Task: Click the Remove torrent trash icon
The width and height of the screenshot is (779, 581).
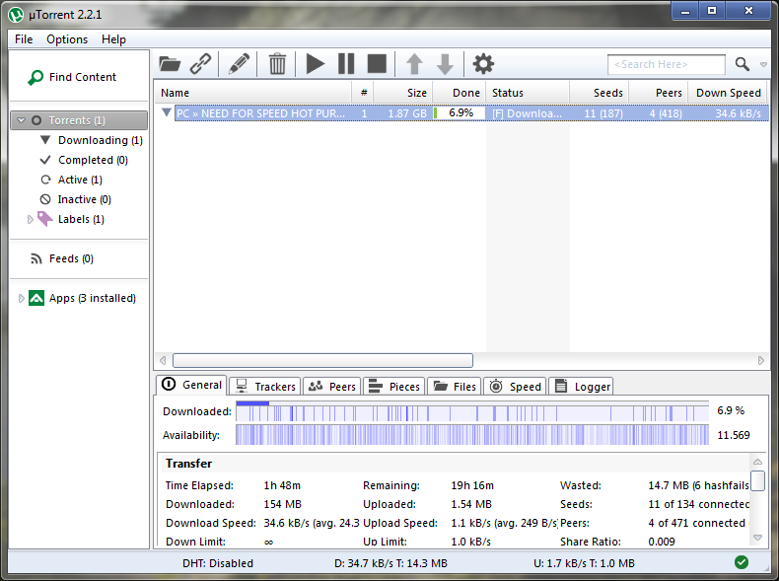Action: (x=277, y=64)
